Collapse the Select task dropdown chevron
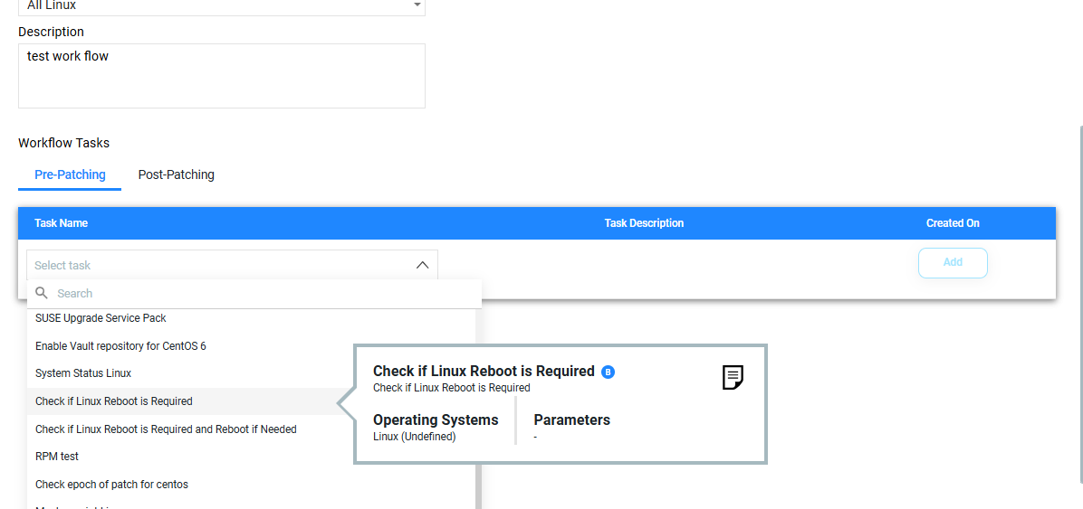The image size is (1083, 509). click(423, 266)
